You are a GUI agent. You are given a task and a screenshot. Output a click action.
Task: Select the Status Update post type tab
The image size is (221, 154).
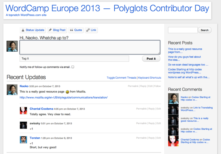pos(33,30)
